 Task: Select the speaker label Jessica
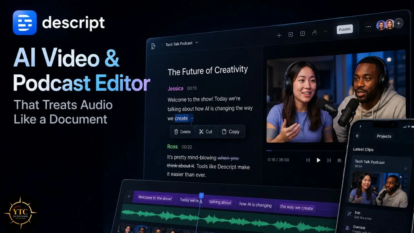click(x=175, y=88)
